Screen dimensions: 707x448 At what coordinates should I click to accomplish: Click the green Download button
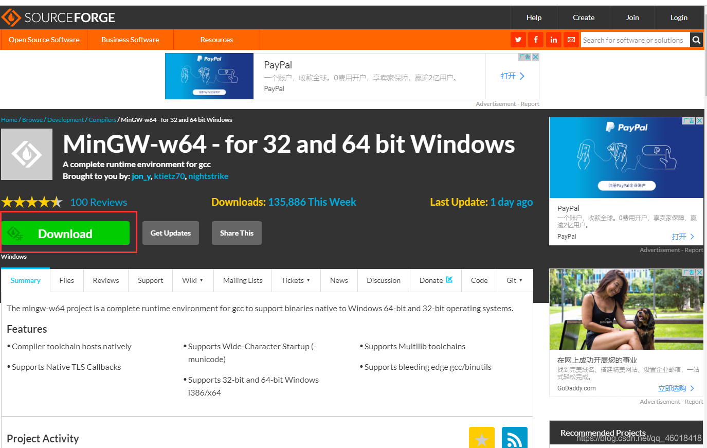(x=65, y=234)
